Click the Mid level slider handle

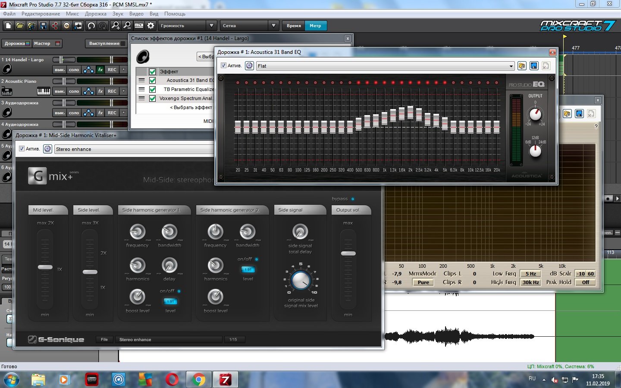pos(45,267)
